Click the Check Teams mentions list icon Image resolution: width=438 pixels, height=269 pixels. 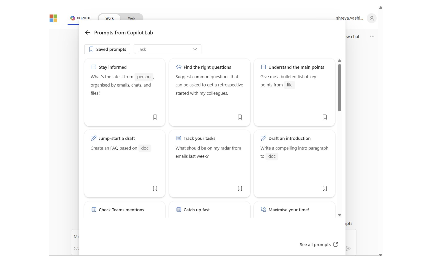(94, 210)
